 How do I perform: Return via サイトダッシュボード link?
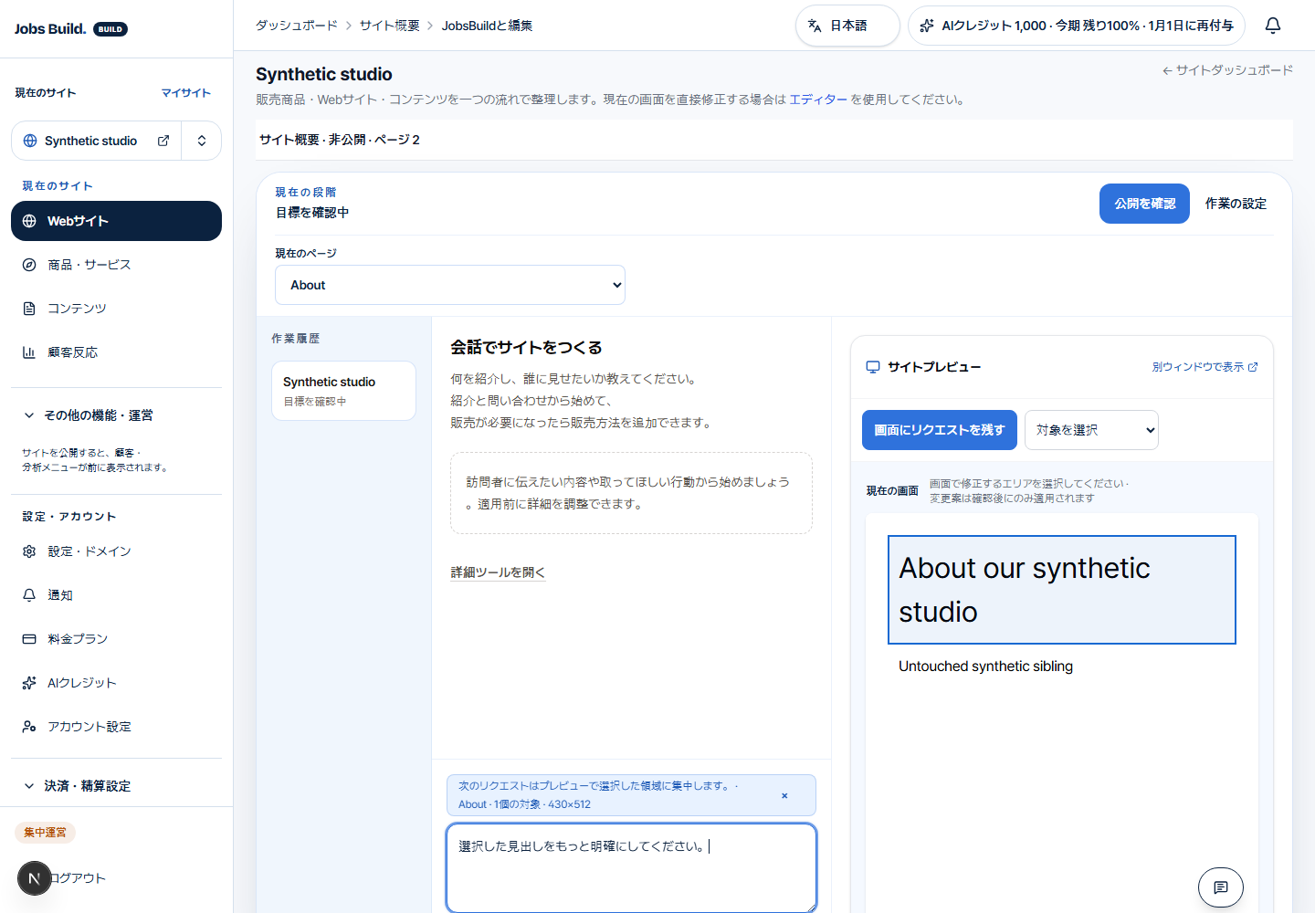[x=1227, y=70]
